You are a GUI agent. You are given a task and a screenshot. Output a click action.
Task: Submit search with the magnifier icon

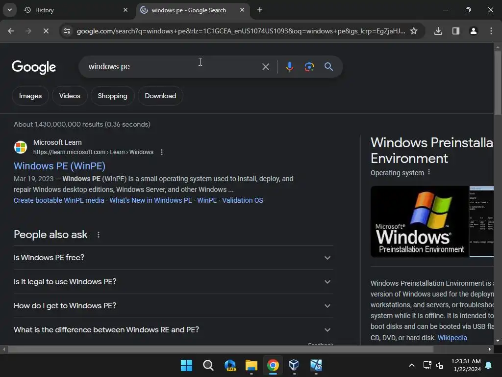[328, 67]
